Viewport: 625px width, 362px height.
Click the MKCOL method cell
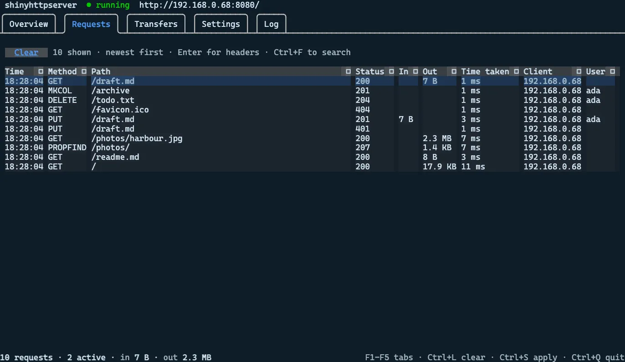[60, 91]
